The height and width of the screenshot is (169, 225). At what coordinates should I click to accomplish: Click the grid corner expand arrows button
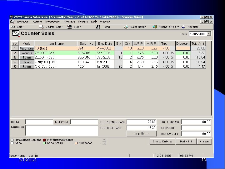15,44
